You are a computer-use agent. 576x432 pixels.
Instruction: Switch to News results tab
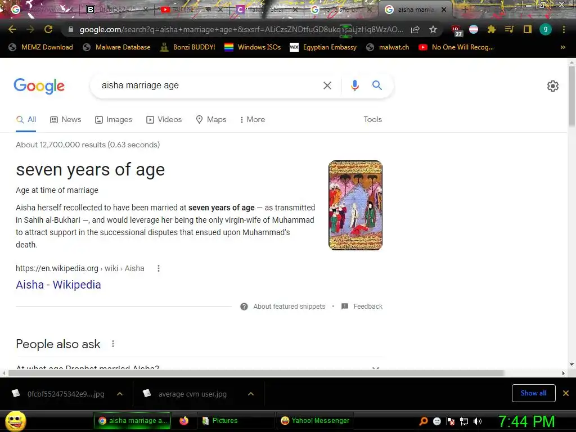(66, 119)
